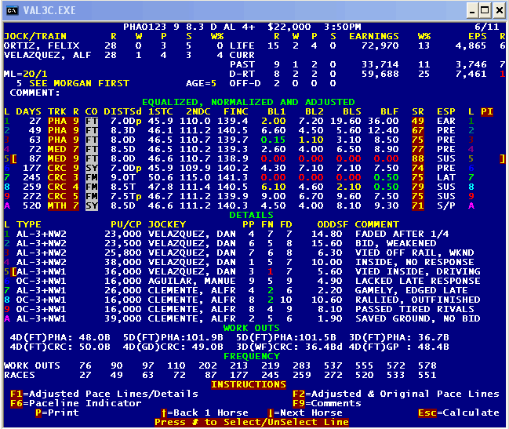Click the 6/11 horse counter
509x429 pixels.
coord(486,27)
